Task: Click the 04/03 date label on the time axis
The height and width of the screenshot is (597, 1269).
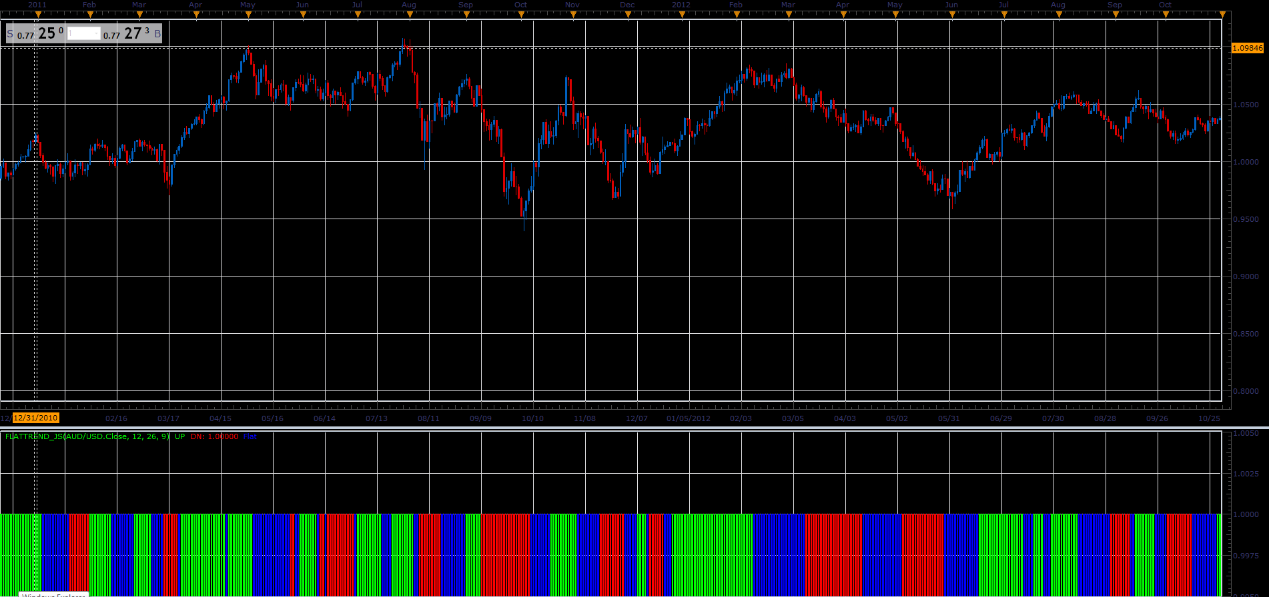Action: point(845,418)
